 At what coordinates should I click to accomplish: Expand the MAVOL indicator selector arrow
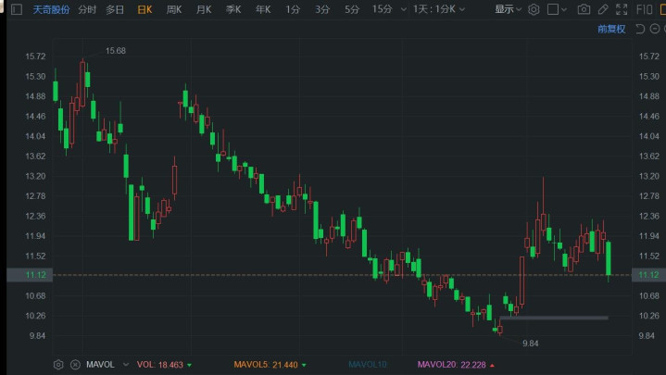tap(126, 365)
